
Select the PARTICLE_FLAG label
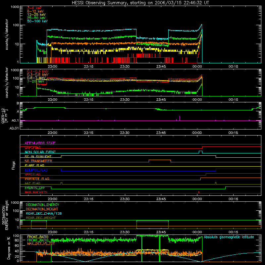37,179
